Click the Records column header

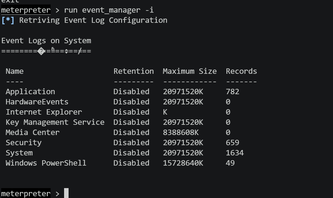pos(241,71)
